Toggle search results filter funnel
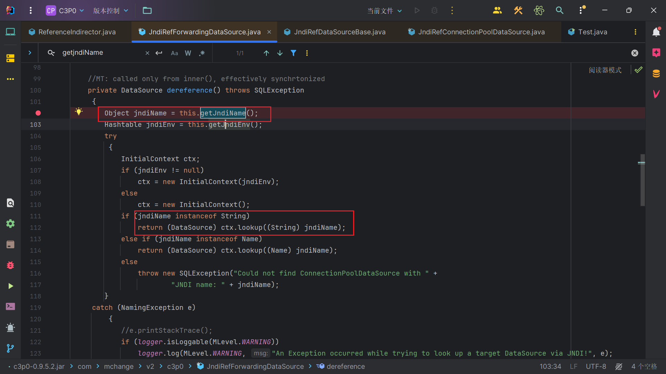Viewport: 666px width, 374px height. (x=293, y=53)
